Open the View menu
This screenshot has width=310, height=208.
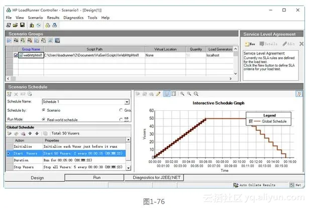pos(20,18)
